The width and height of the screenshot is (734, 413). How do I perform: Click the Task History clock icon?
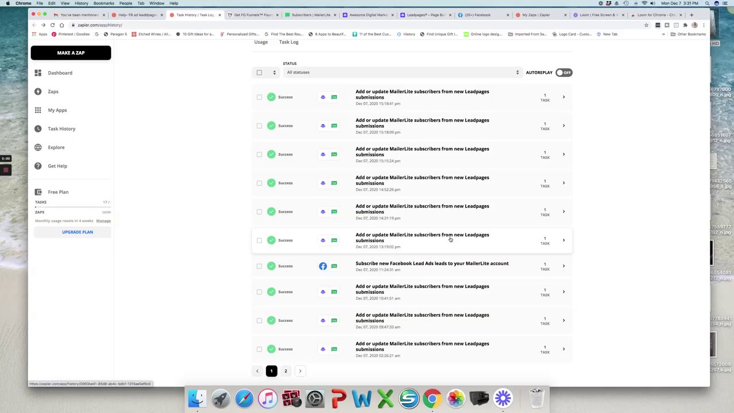(38, 128)
